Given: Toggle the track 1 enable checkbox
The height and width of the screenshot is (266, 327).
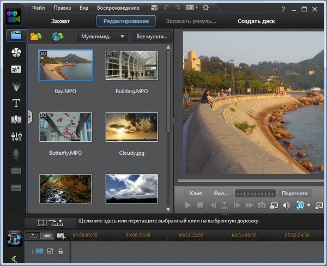Looking at the screenshot, I should point(50,251).
